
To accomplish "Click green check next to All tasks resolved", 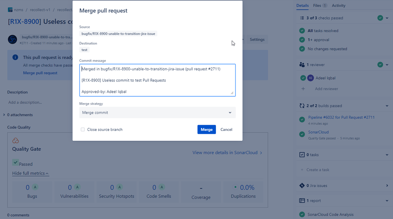I will click(x=302, y=31).
